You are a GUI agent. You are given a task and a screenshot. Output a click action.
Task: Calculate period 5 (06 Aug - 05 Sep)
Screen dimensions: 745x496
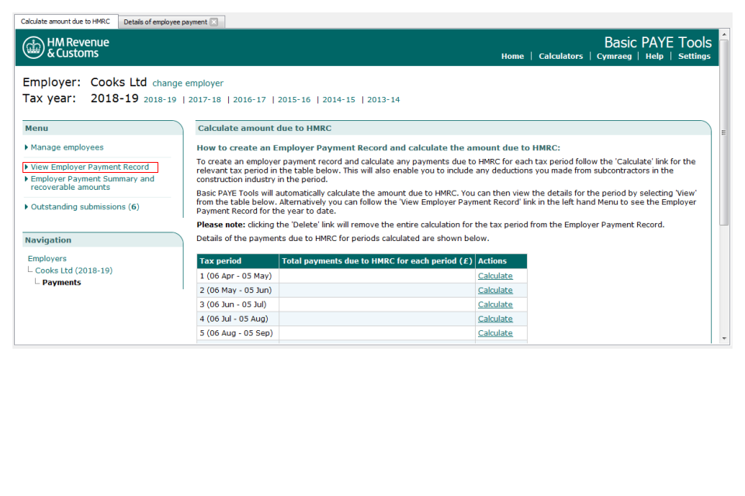[495, 332]
